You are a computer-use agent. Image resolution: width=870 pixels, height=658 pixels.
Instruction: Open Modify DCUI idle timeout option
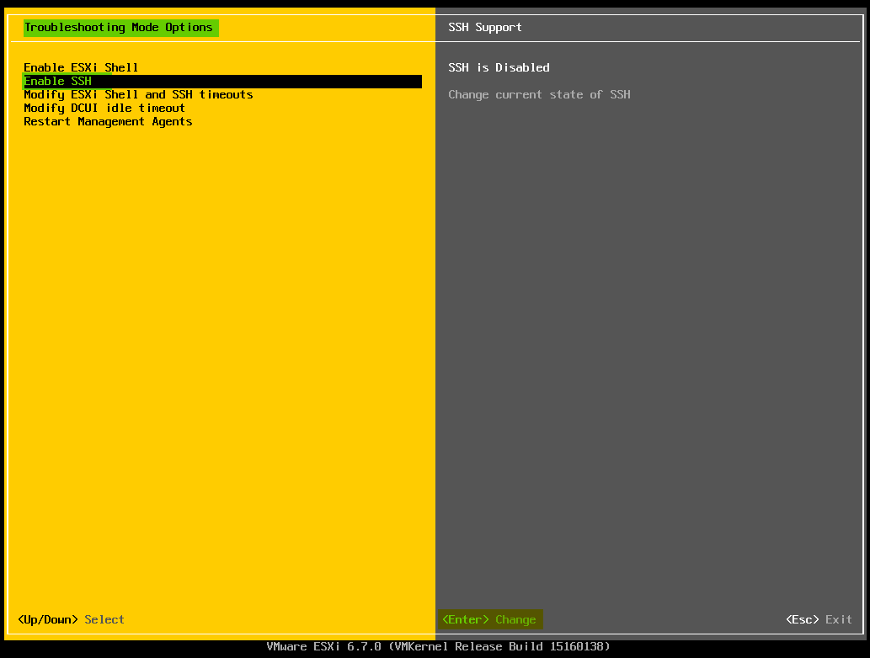click(104, 108)
